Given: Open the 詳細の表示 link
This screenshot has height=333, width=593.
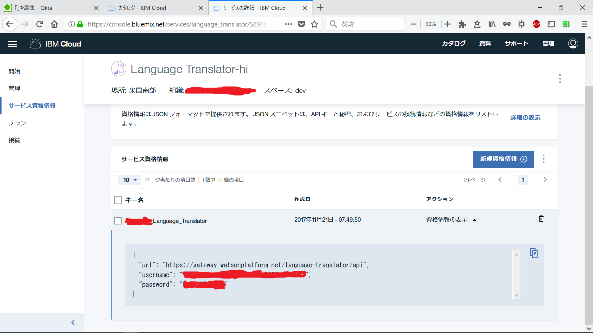Looking at the screenshot, I should (525, 117).
